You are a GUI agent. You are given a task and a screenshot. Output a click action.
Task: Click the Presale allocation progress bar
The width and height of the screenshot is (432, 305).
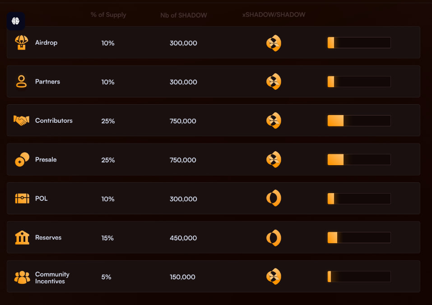tap(359, 160)
